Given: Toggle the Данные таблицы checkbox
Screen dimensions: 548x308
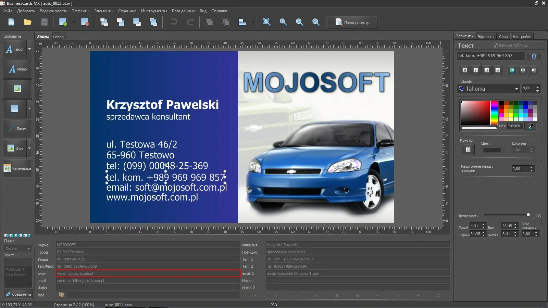Looking at the screenshot, I should tap(495, 45).
